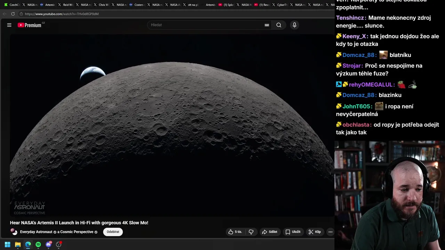Open more actions three-dot menu

330,232
